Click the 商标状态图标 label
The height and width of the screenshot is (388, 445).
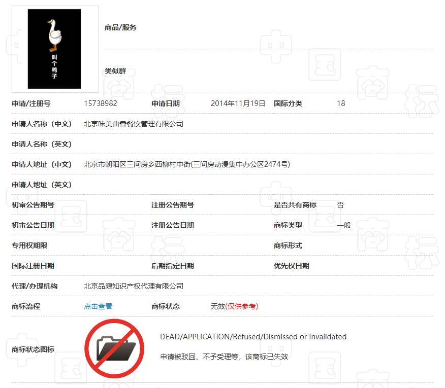coord(33,349)
